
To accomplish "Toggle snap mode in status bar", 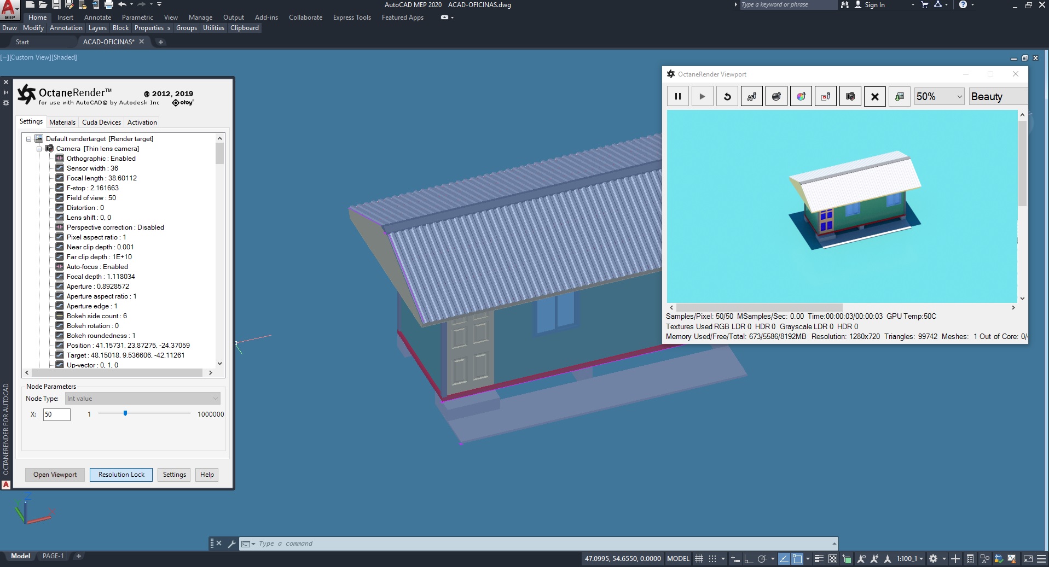I will click(712, 559).
